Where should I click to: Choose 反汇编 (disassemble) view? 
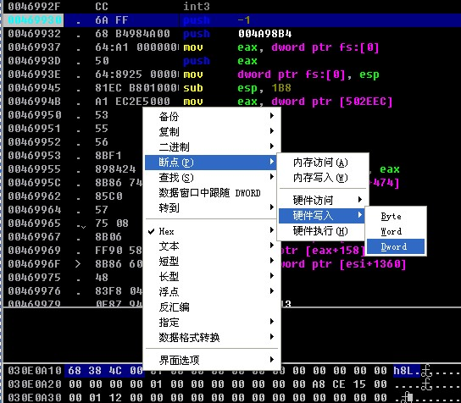pyautogui.click(x=212, y=307)
